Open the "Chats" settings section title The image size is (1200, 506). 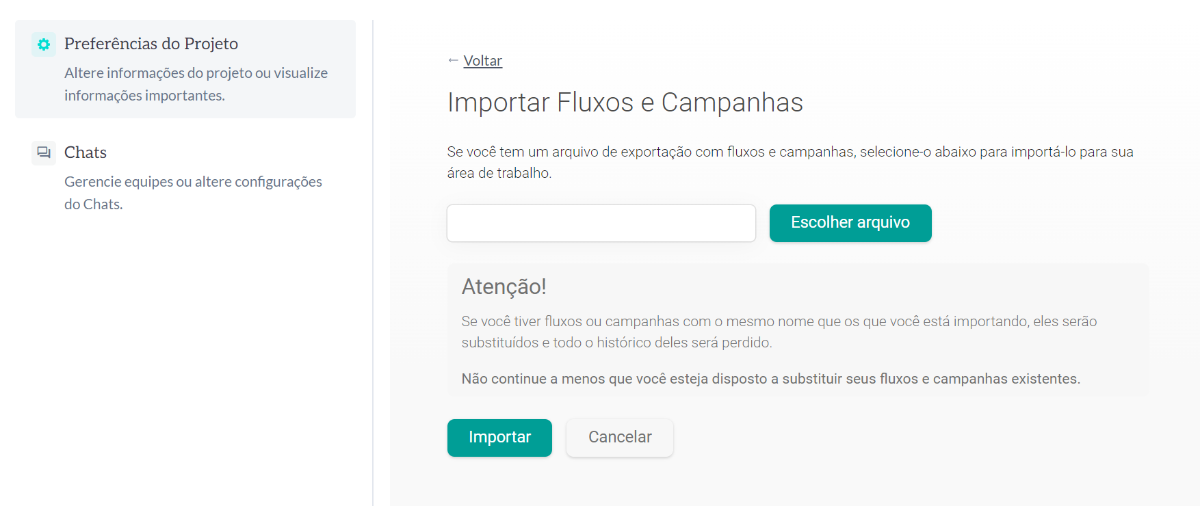pos(86,152)
